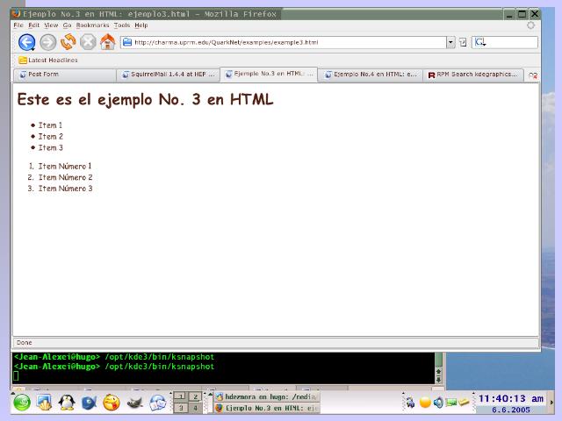Switch to virtual desktop 2 in pager
The width and height of the screenshot is (562, 421).
point(195,396)
